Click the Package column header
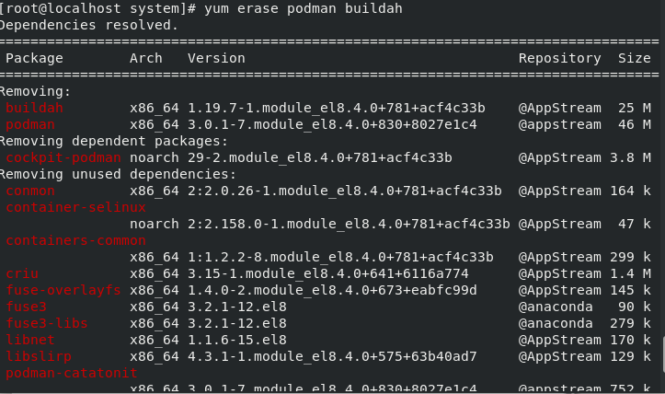The height and width of the screenshot is (394, 665). [x=34, y=58]
